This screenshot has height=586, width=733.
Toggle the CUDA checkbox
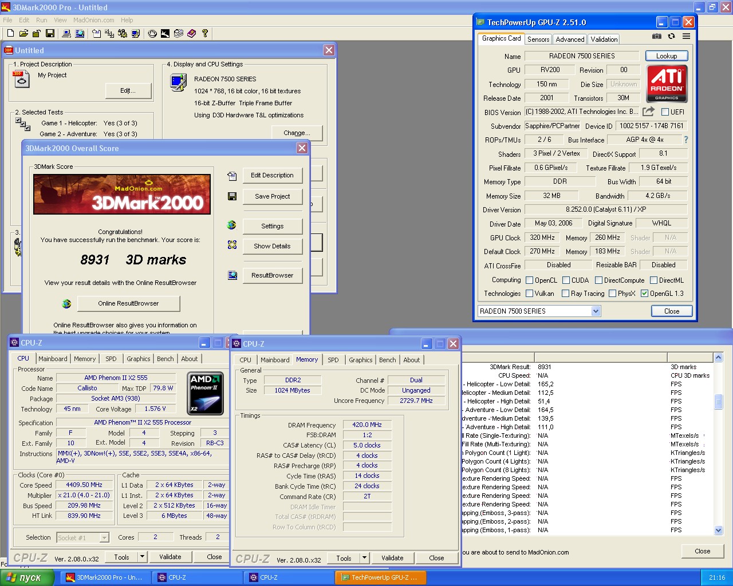(566, 280)
